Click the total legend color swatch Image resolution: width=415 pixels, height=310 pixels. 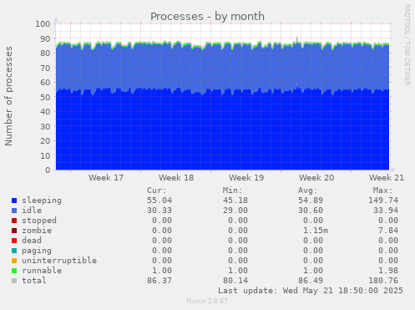14,281
